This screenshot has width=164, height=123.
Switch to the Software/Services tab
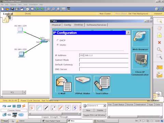pyautogui.click(x=96, y=25)
